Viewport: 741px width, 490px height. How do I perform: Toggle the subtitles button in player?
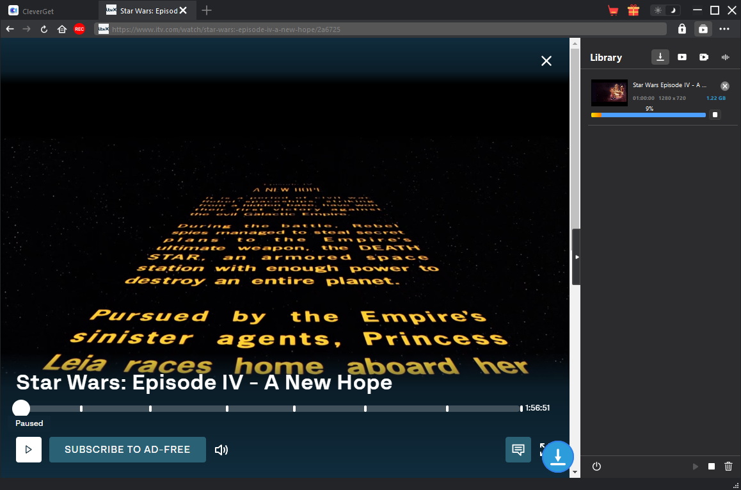point(518,449)
